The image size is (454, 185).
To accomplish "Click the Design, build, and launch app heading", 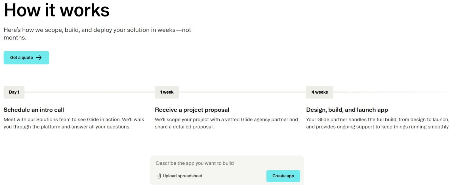I will pyautogui.click(x=347, y=110).
